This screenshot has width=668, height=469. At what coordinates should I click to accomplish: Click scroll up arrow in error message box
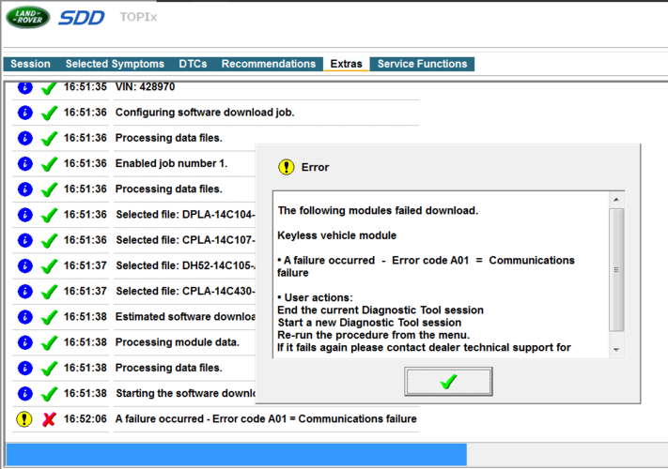616,200
